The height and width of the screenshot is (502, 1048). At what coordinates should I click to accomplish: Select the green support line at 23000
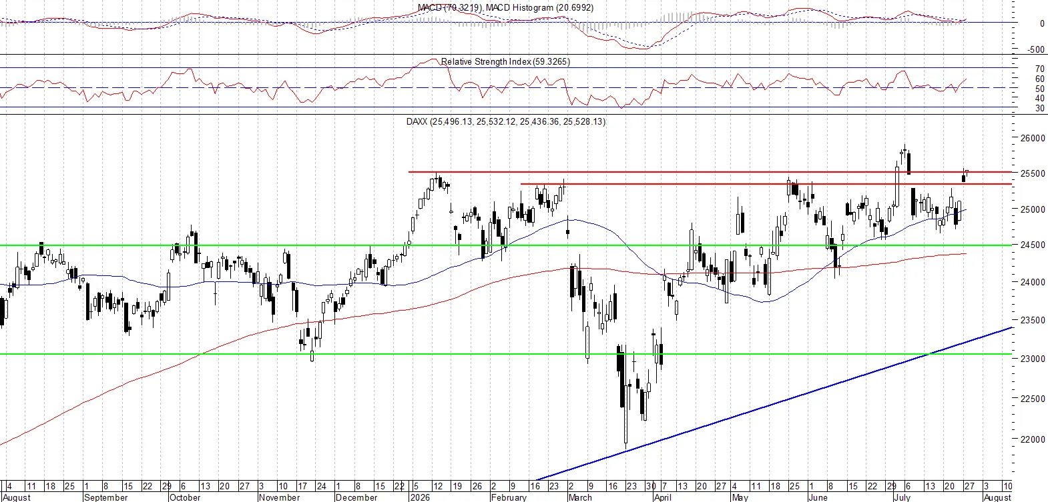tap(506, 354)
